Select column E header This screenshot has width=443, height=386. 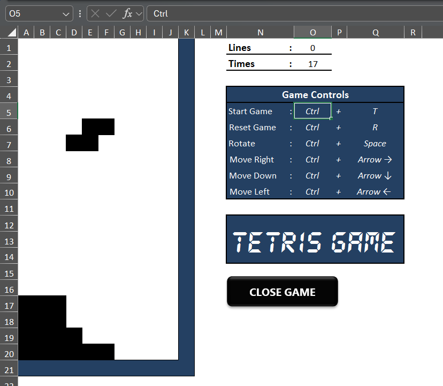(90, 33)
